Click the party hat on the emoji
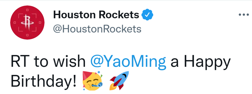This screenshot has width=252, height=94. pos(88,76)
